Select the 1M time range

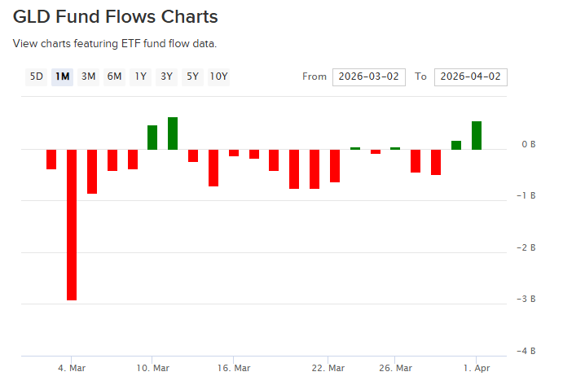point(62,77)
